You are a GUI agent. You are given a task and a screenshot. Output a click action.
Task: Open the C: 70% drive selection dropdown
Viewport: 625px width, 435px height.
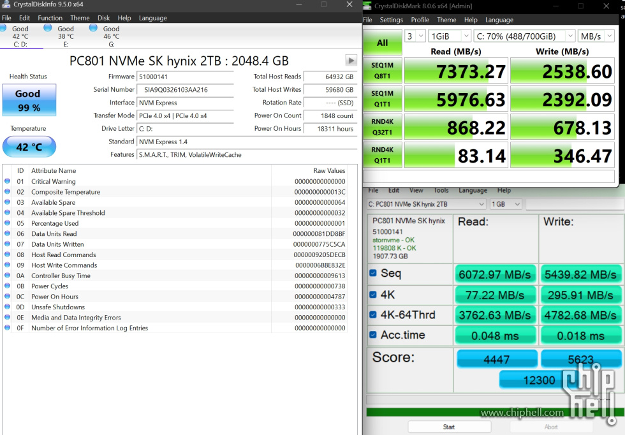524,36
